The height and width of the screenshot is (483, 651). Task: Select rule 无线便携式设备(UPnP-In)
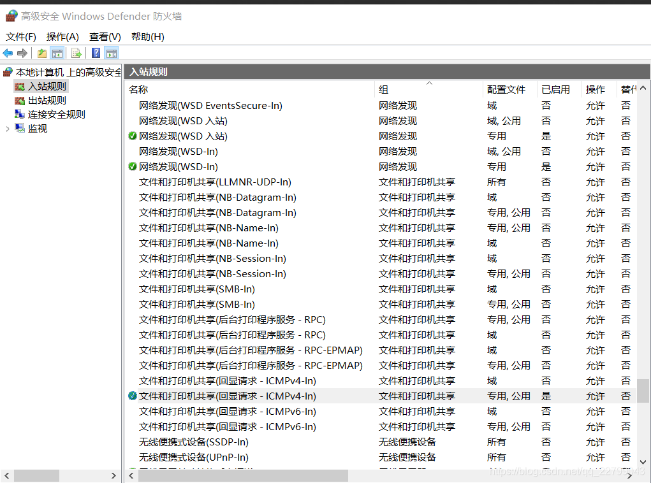point(193,458)
